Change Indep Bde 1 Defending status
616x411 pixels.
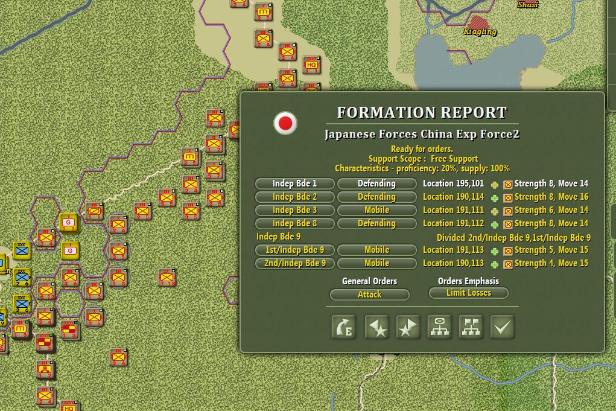[x=376, y=183]
